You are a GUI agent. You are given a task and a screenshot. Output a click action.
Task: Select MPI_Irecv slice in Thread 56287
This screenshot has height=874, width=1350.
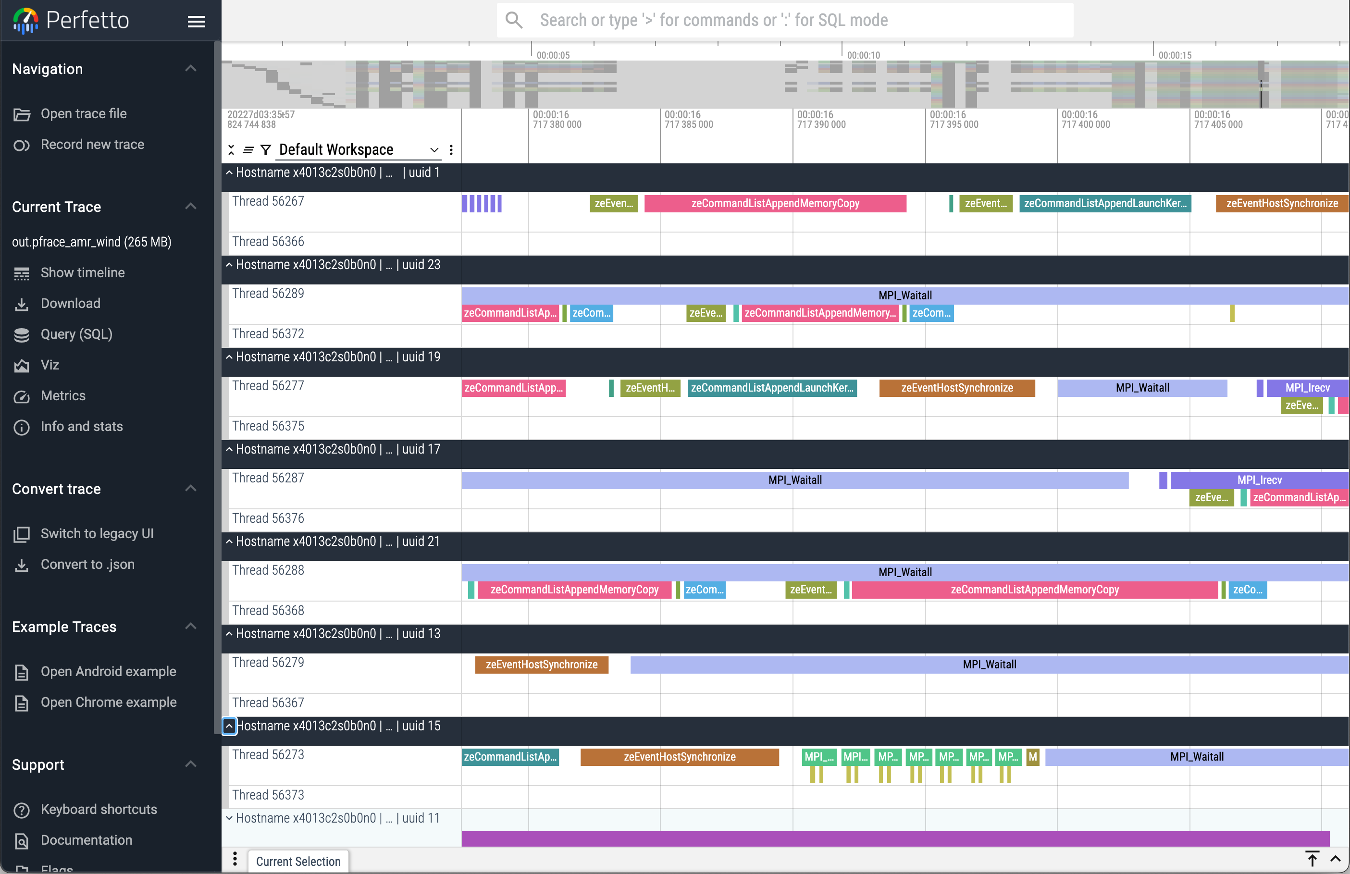pyautogui.click(x=1259, y=480)
